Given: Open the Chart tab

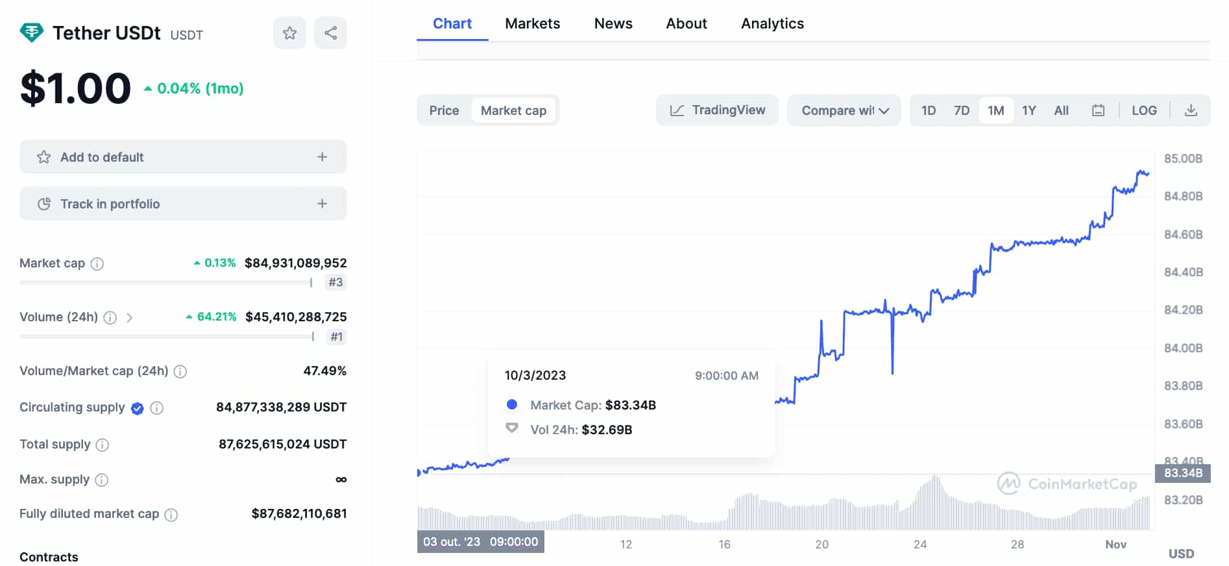Looking at the screenshot, I should (452, 23).
